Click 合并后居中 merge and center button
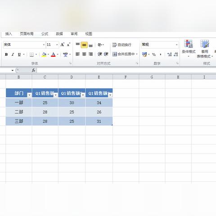The image size is (216, 216). click(x=125, y=54)
